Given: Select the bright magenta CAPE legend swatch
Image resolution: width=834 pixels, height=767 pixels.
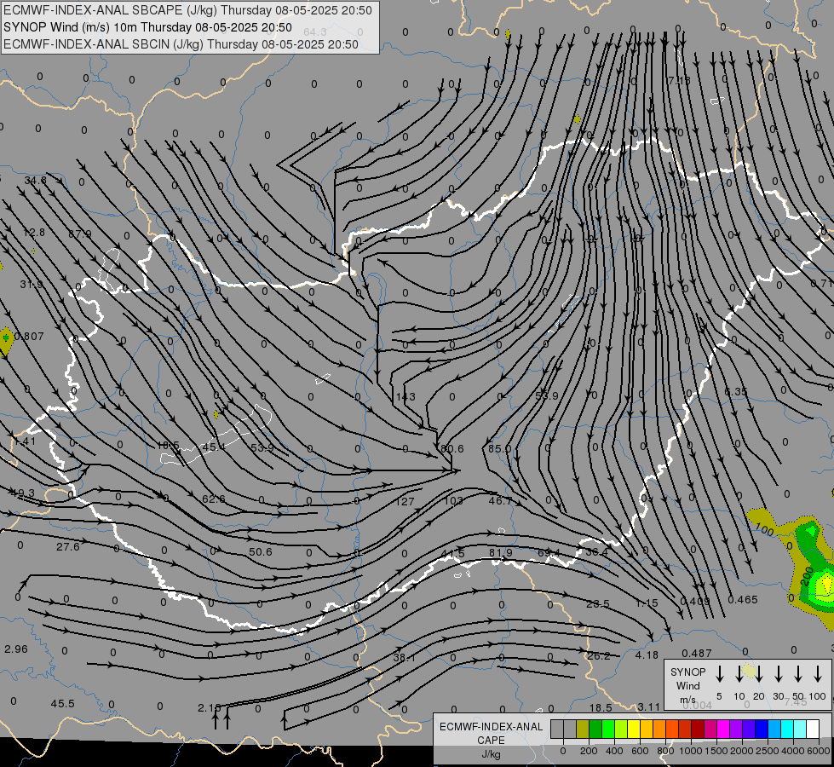Looking at the screenshot, I should pyautogui.click(x=723, y=730).
